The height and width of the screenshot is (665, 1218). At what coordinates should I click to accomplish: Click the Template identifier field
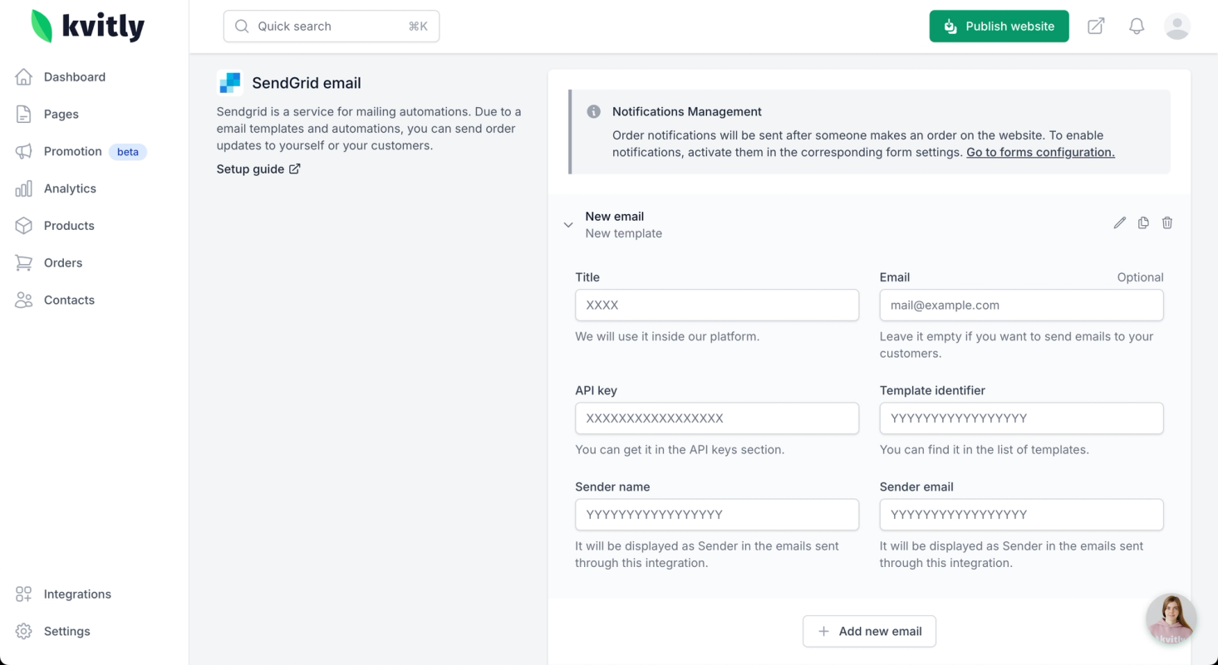pos(1021,418)
